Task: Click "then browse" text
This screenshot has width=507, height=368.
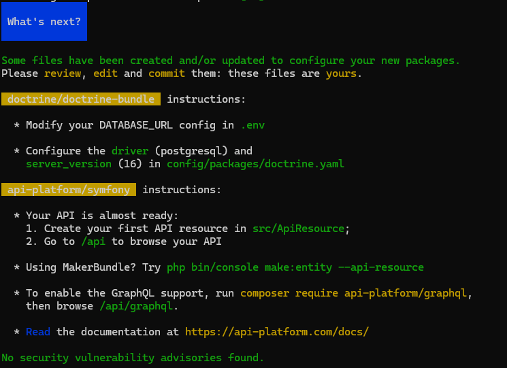Action: tap(59, 306)
